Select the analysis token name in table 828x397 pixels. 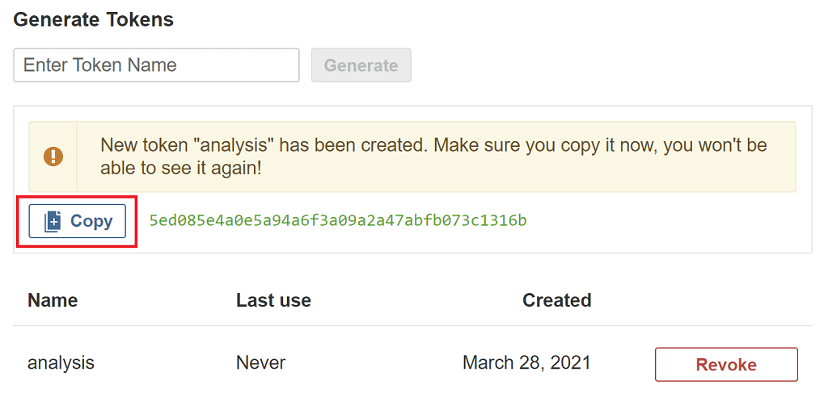coord(61,362)
